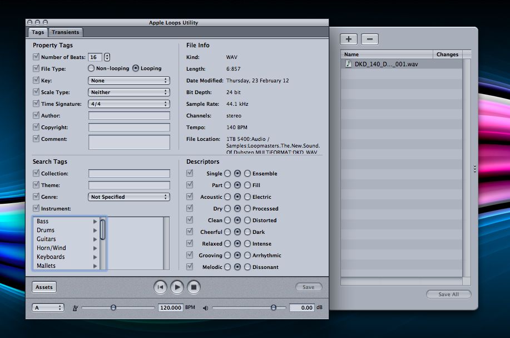Click the 0.00 dB volume field

click(x=302, y=308)
